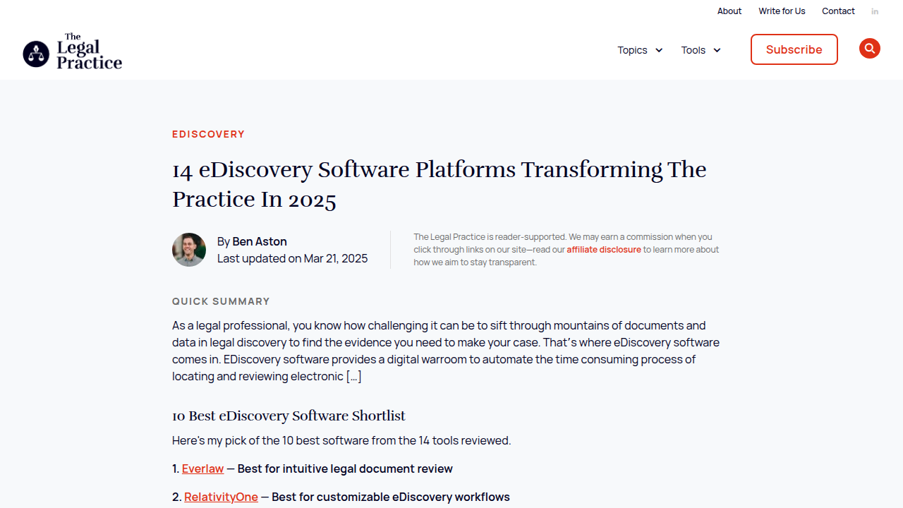Click 'Best for intuitive legal document review' text
The image size is (903, 508).
pyautogui.click(x=345, y=468)
